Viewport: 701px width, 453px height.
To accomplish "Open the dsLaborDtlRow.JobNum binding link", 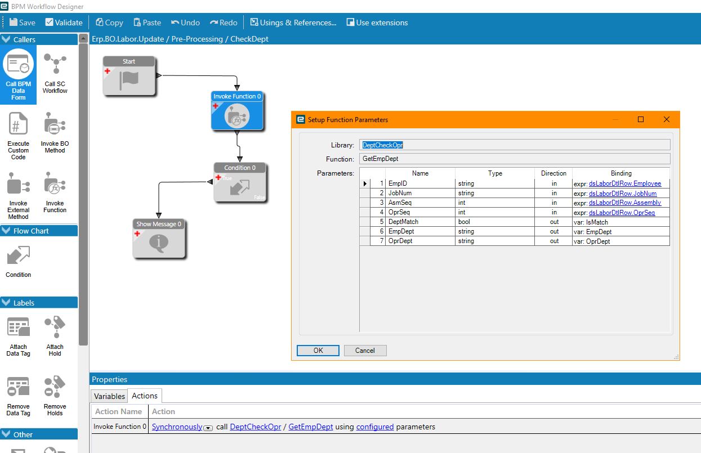I will (x=623, y=193).
